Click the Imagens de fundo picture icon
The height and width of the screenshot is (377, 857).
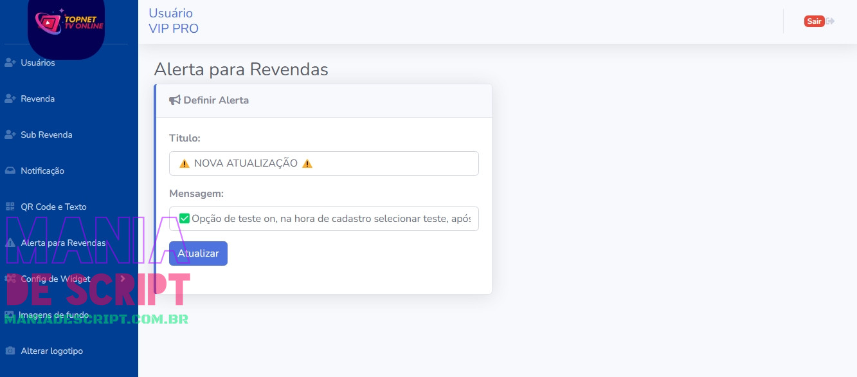[9, 315]
